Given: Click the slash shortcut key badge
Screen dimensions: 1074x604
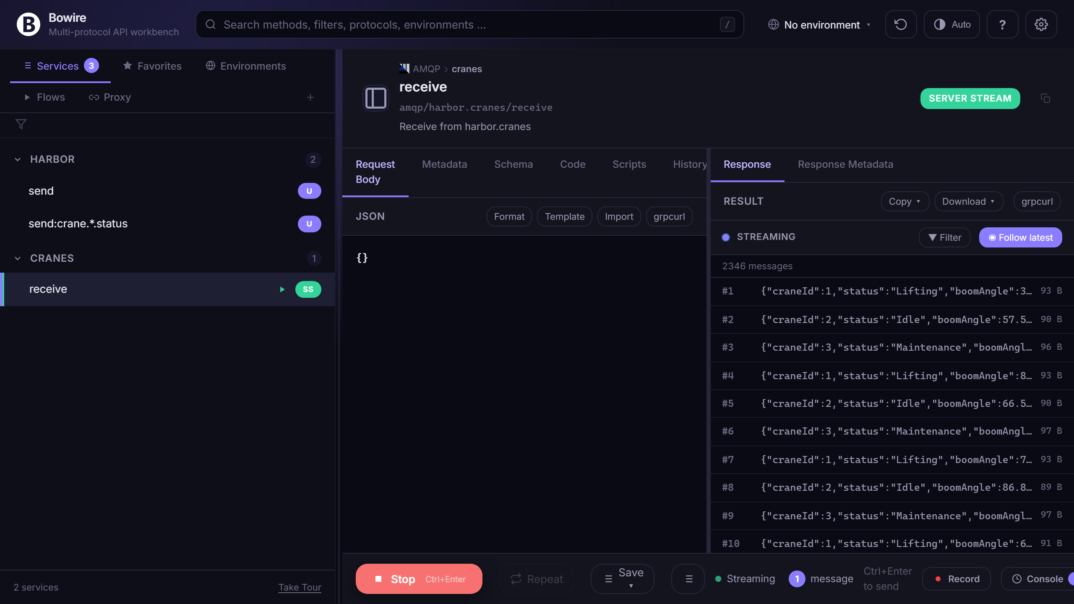Looking at the screenshot, I should click(x=727, y=25).
